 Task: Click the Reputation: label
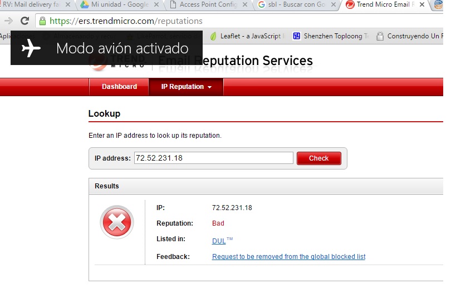tap(175, 223)
